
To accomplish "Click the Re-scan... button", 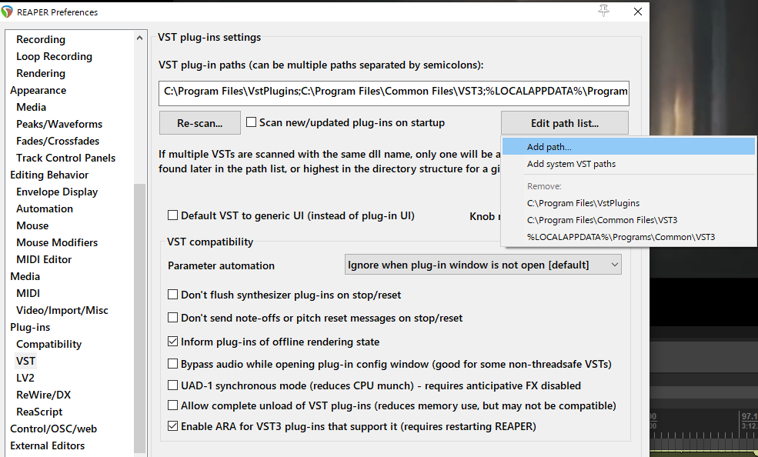I will (x=199, y=123).
